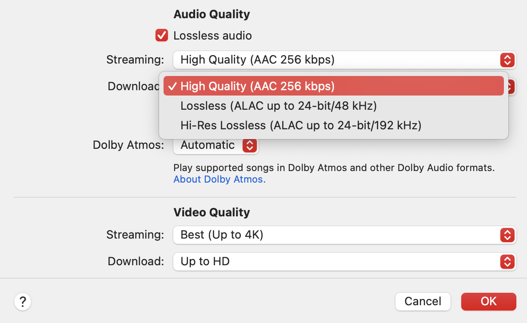Dismiss the dialog with Cancel
This screenshot has width=527, height=323.
[x=423, y=302]
